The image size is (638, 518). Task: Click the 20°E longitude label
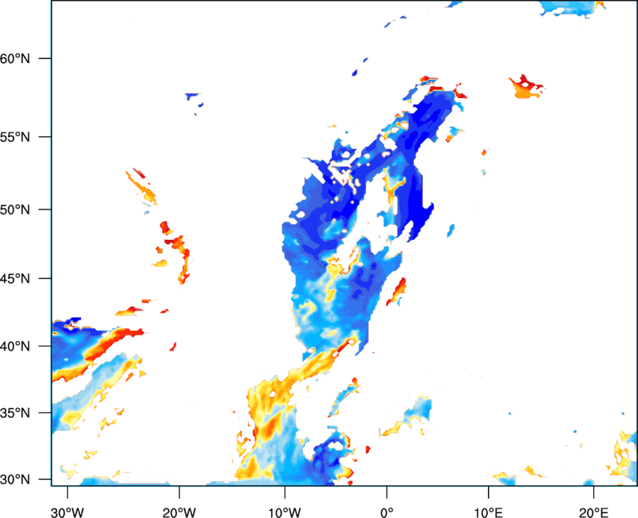click(x=593, y=512)
